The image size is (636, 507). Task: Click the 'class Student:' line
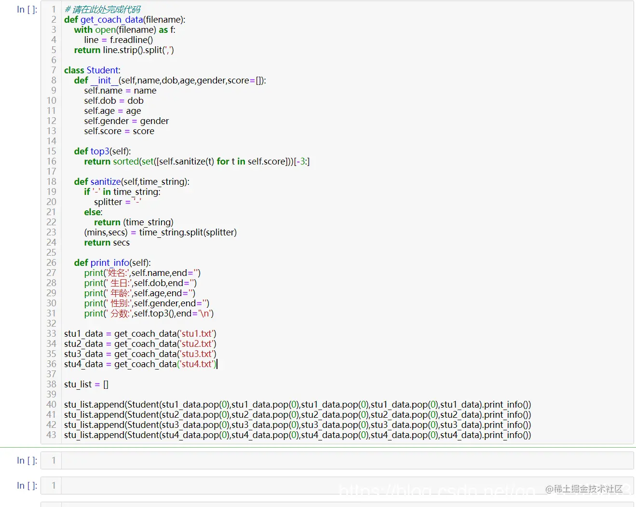click(92, 70)
